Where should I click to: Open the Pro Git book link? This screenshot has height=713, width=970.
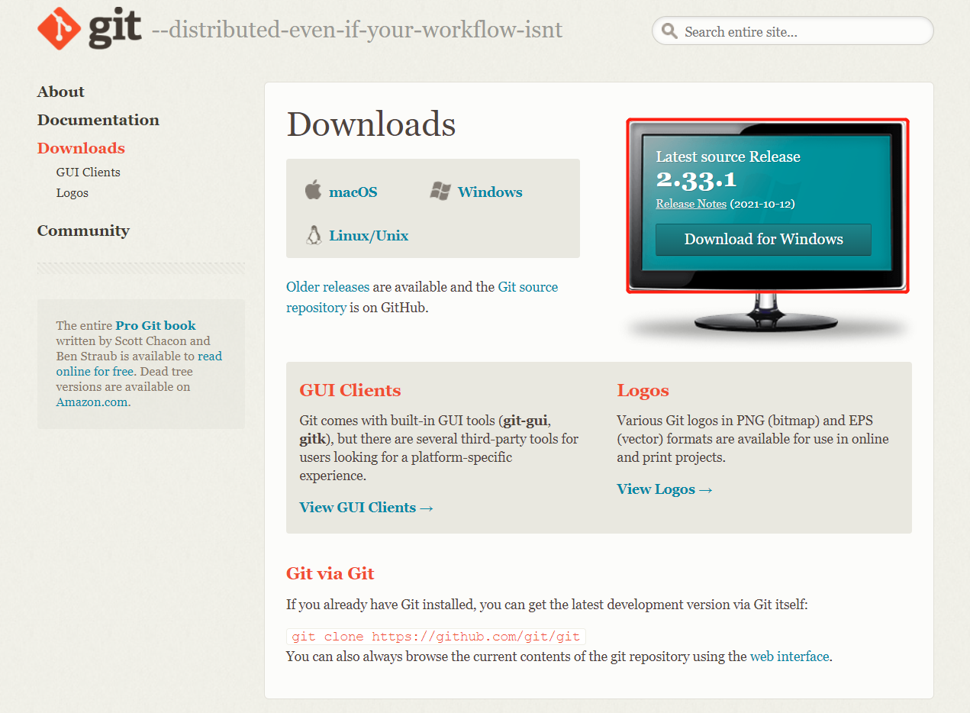pyautogui.click(x=156, y=325)
